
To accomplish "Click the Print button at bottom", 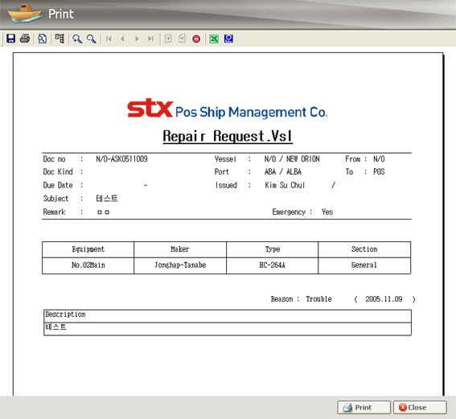I will point(364,408).
